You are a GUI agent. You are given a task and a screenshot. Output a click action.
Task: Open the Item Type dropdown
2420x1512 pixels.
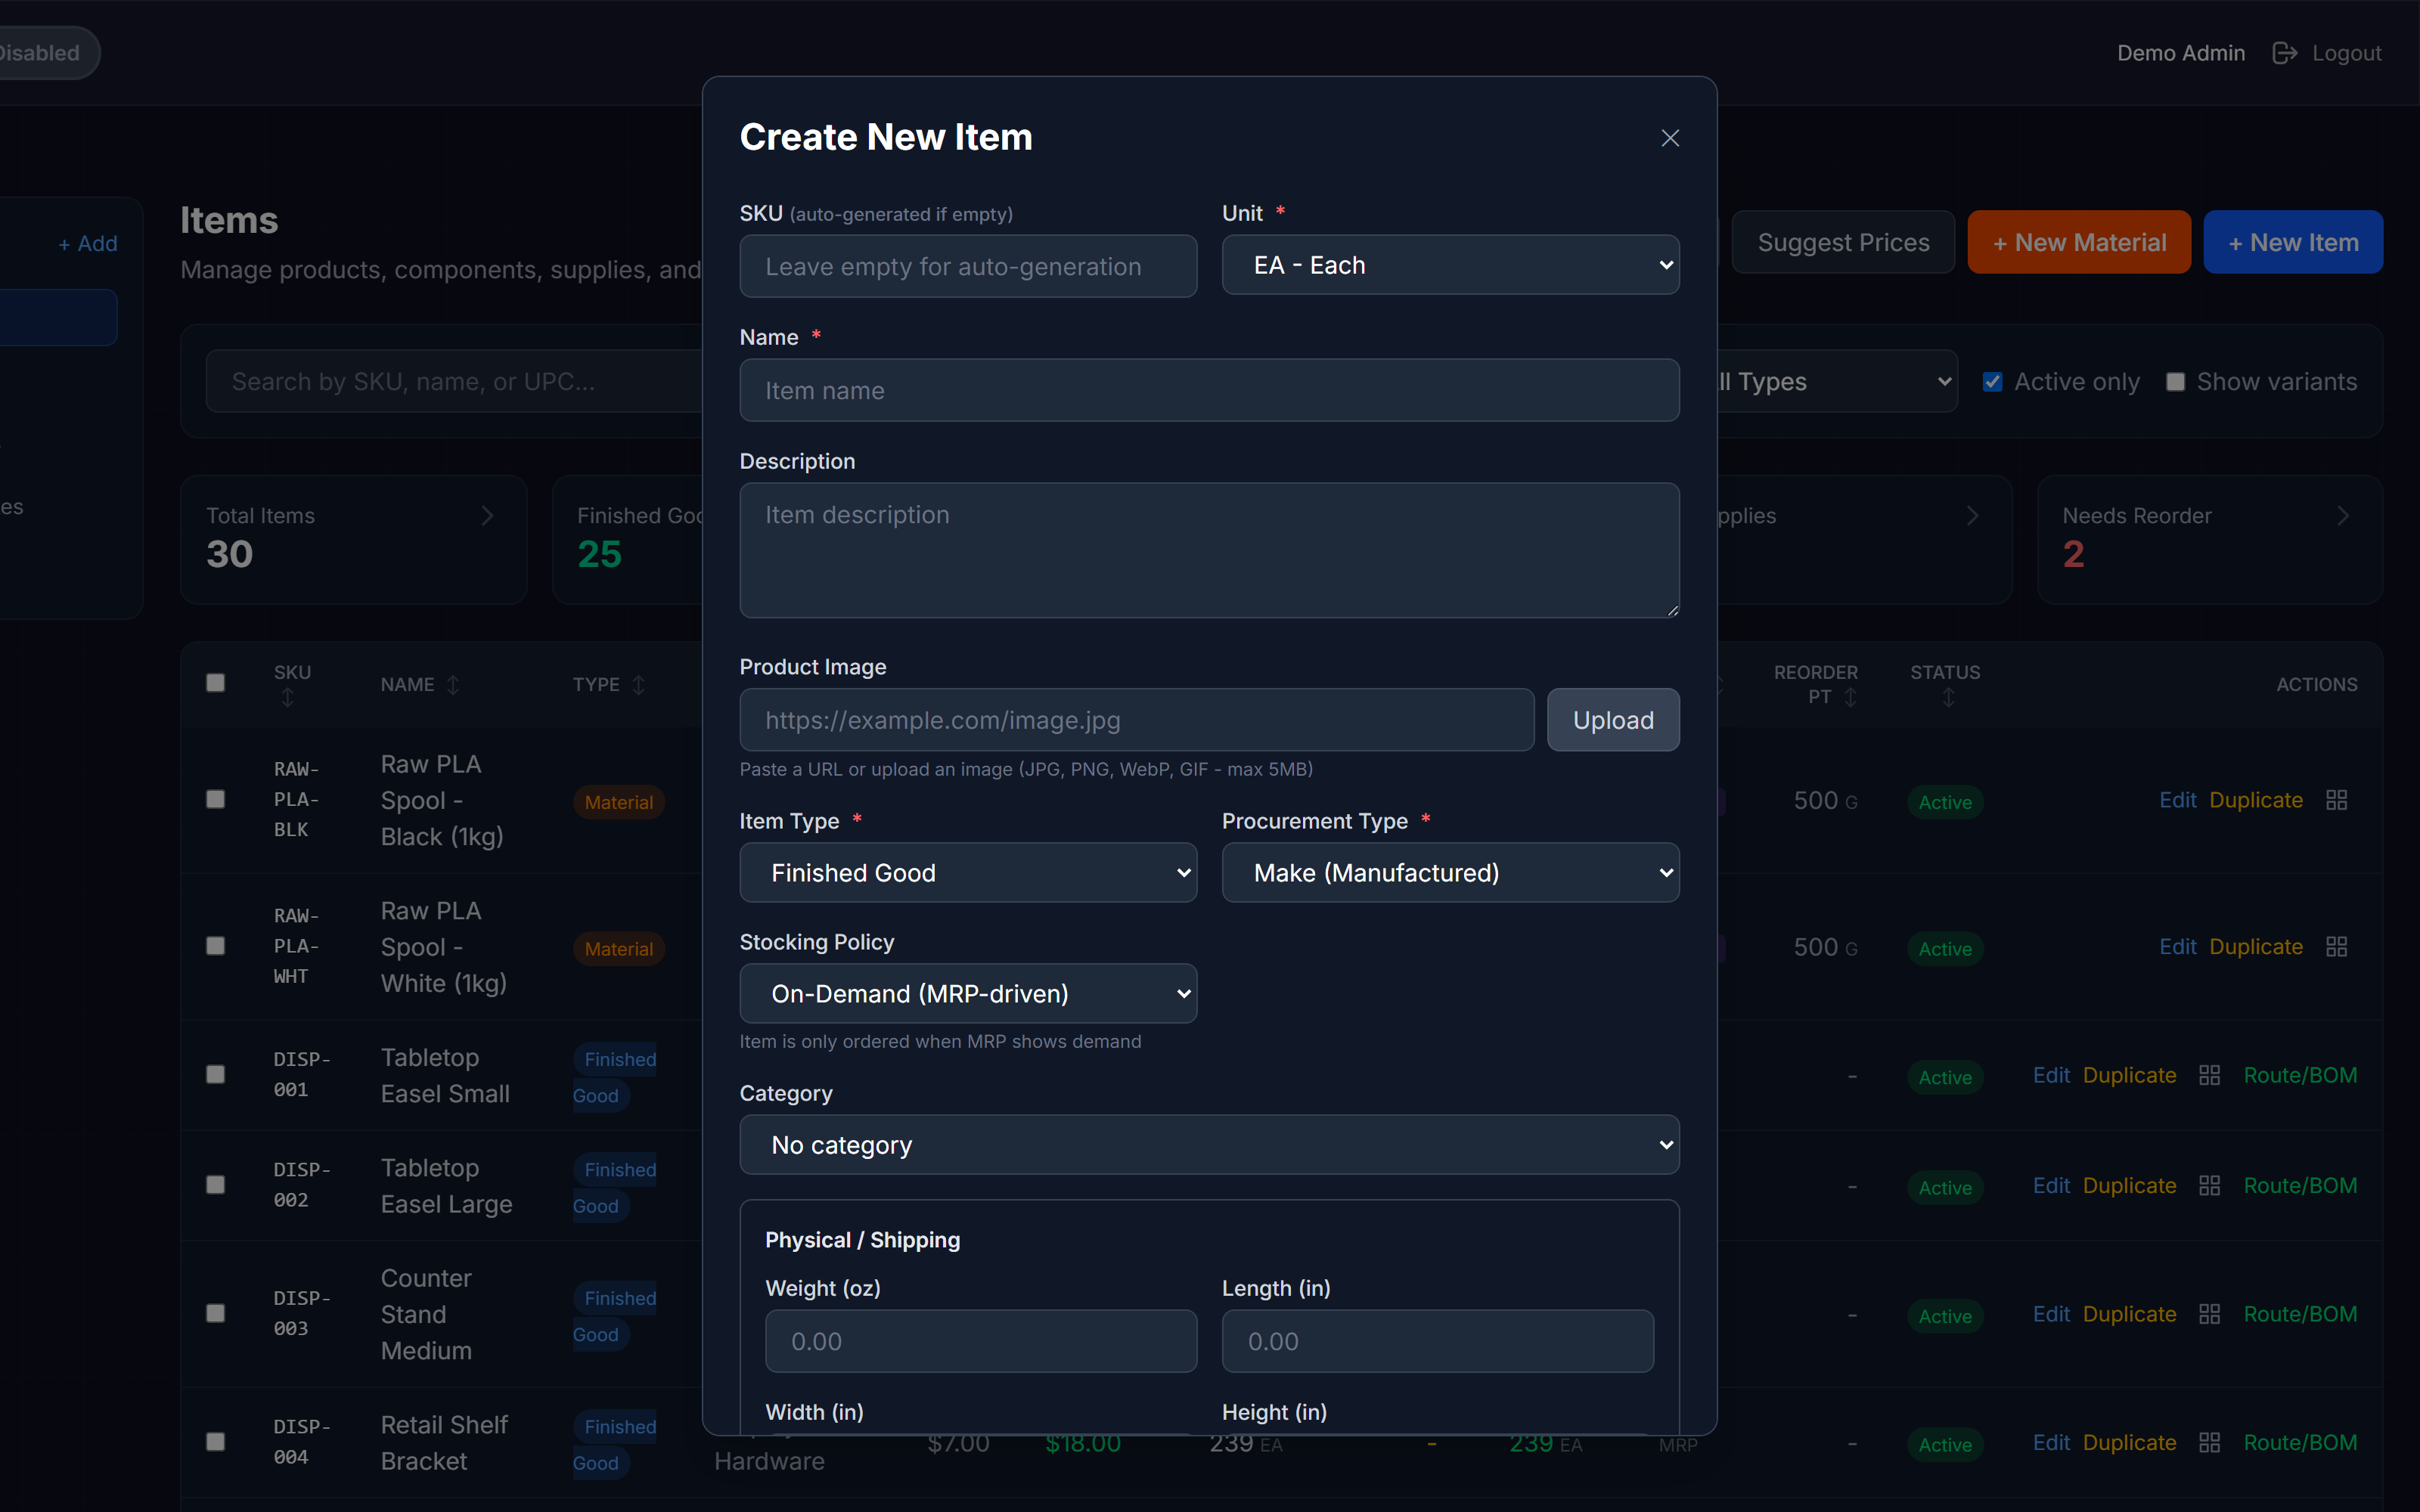[x=968, y=873]
